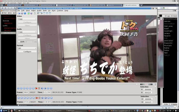The height and width of the screenshot is (112, 179).
Task: Open the Format AVI dropdown
Action: tap(27, 48)
